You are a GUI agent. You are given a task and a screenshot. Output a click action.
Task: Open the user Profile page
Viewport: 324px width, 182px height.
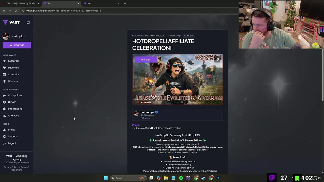[x=12, y=130]
